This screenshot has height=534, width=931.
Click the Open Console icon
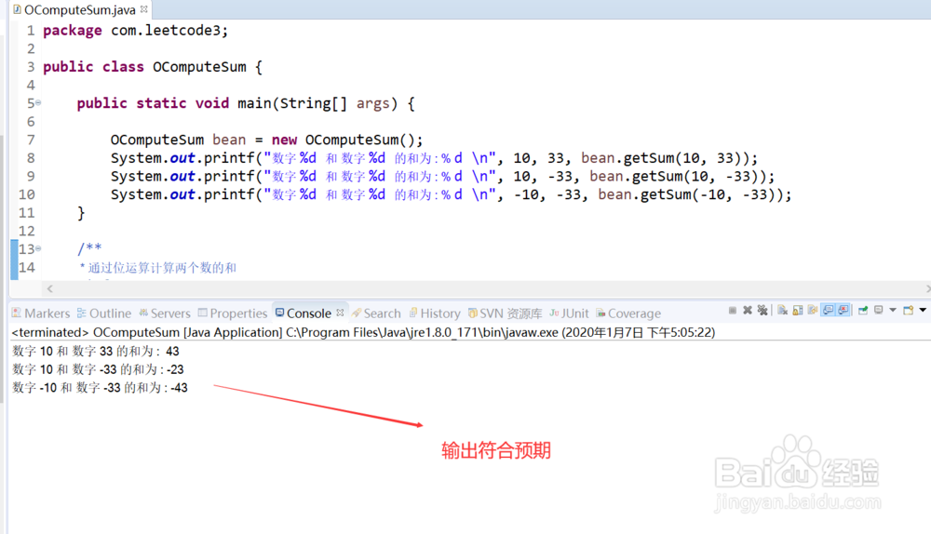tap(909, 311)
